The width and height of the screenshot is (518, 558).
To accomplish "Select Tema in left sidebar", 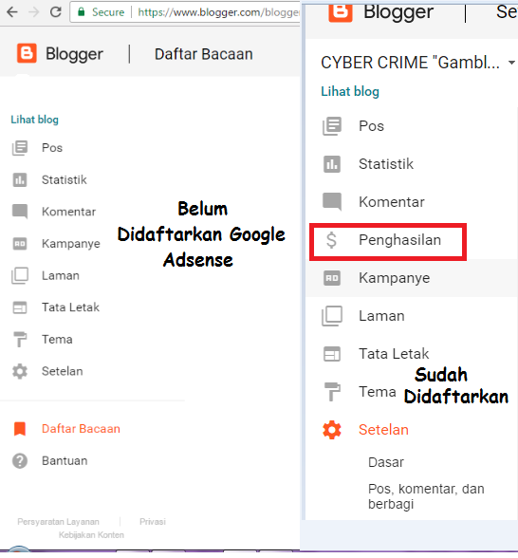I will (57, 339).
